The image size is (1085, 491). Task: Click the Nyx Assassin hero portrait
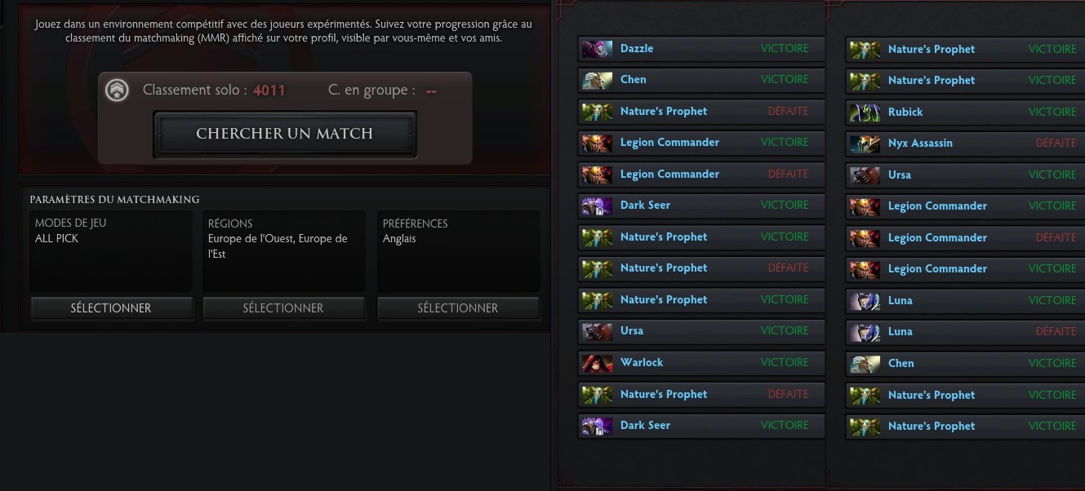[x=865, y=144]
